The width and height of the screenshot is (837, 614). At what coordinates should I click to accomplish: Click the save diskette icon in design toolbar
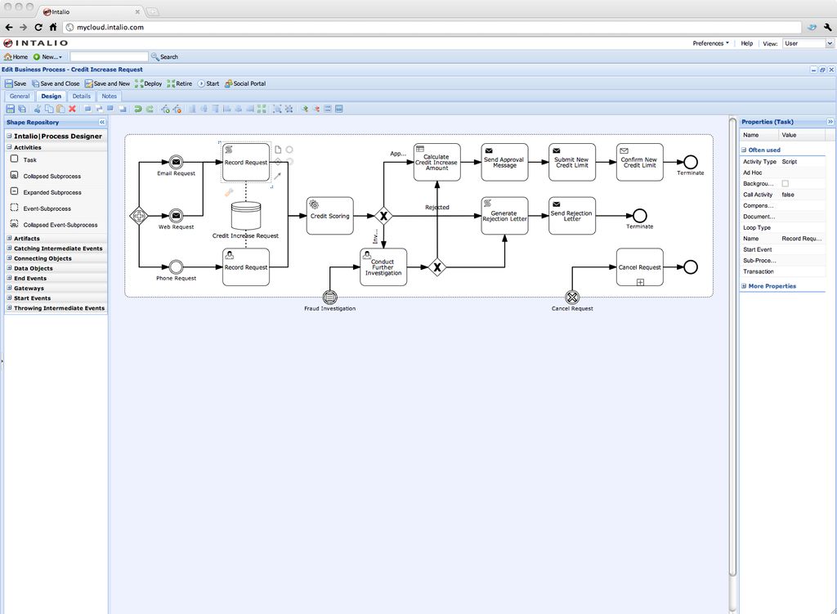[x=10, y=109]
